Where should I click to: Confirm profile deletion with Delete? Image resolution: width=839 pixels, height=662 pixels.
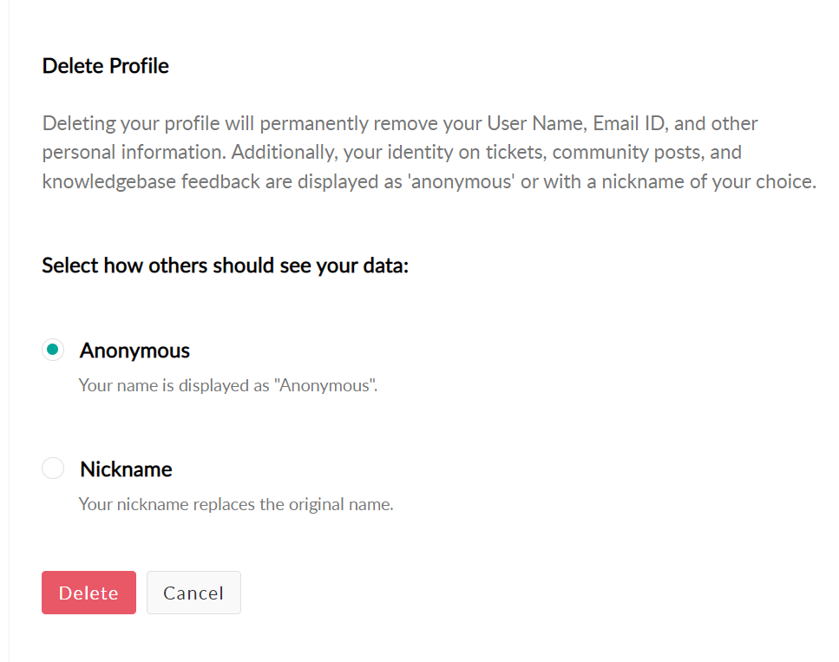point(88,593)
